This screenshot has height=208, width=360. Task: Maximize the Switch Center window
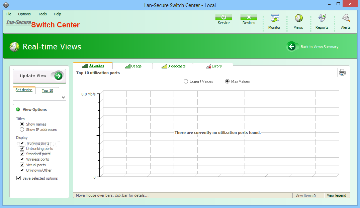click(338, 4)
